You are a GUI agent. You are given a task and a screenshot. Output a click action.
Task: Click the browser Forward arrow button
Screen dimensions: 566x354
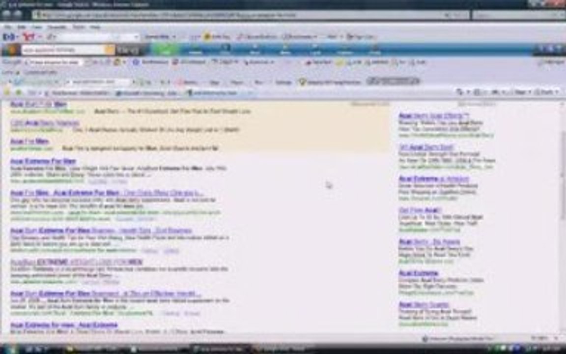18,14
